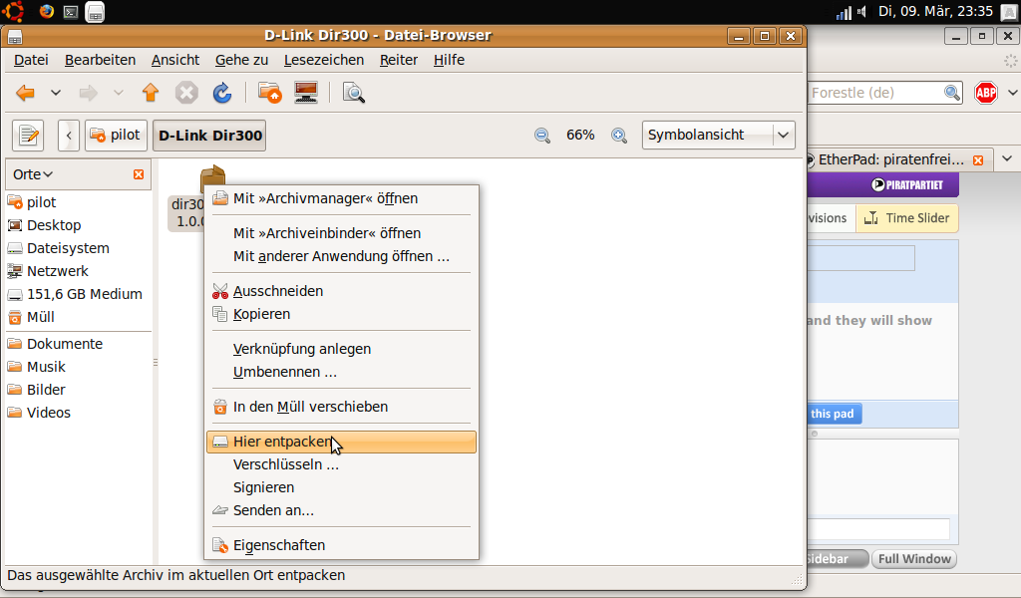Screen dimensions: 1021x598
Task: Reload the current folder
Action: click(222, 93)
